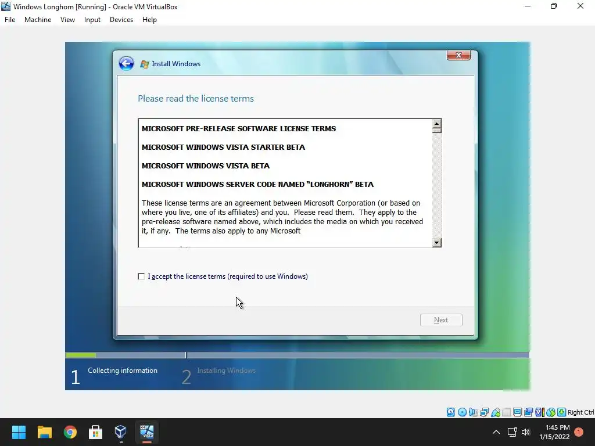Minimize the VirtualBox window

(x=528, y=6)
